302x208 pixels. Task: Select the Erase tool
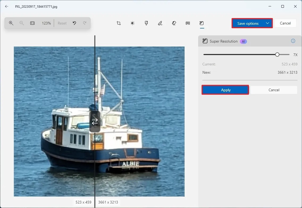click(x=174, y=23)
